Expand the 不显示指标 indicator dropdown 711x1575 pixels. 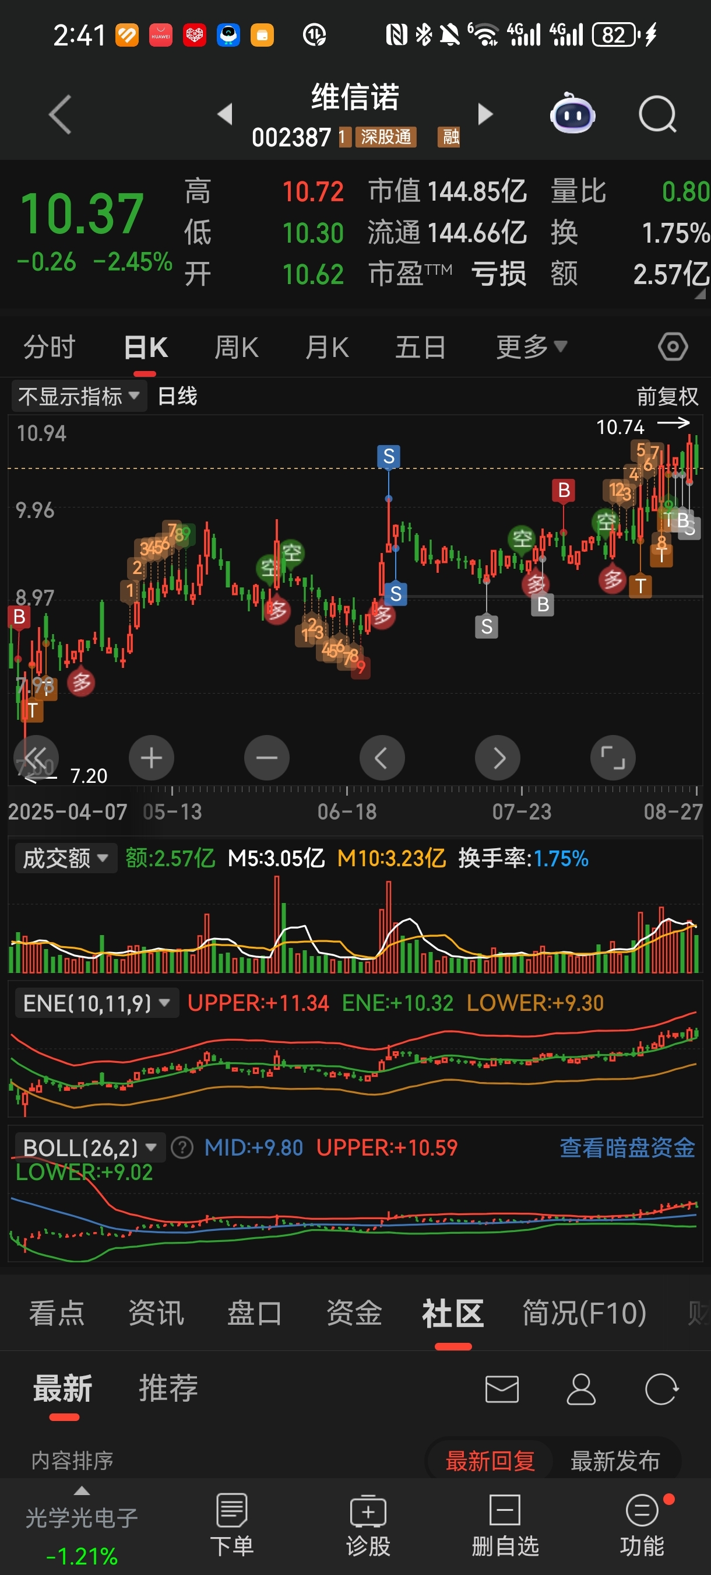[79, 396]
